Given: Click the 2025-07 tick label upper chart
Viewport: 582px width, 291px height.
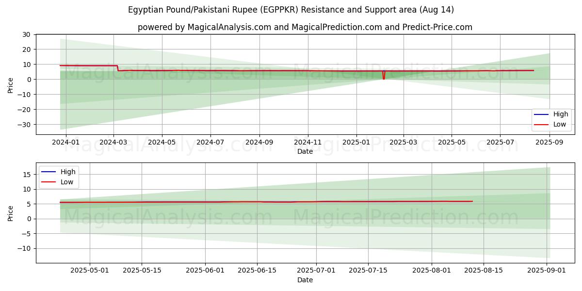Looking at the screenshot, I should (x=500, y=142).
